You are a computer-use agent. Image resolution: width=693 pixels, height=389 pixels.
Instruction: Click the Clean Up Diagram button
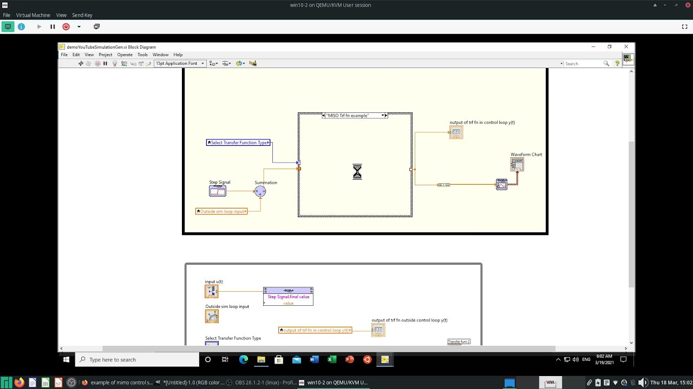[253, 63]
